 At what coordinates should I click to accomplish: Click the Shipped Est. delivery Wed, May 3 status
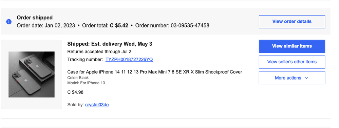[x=110, y=44]
